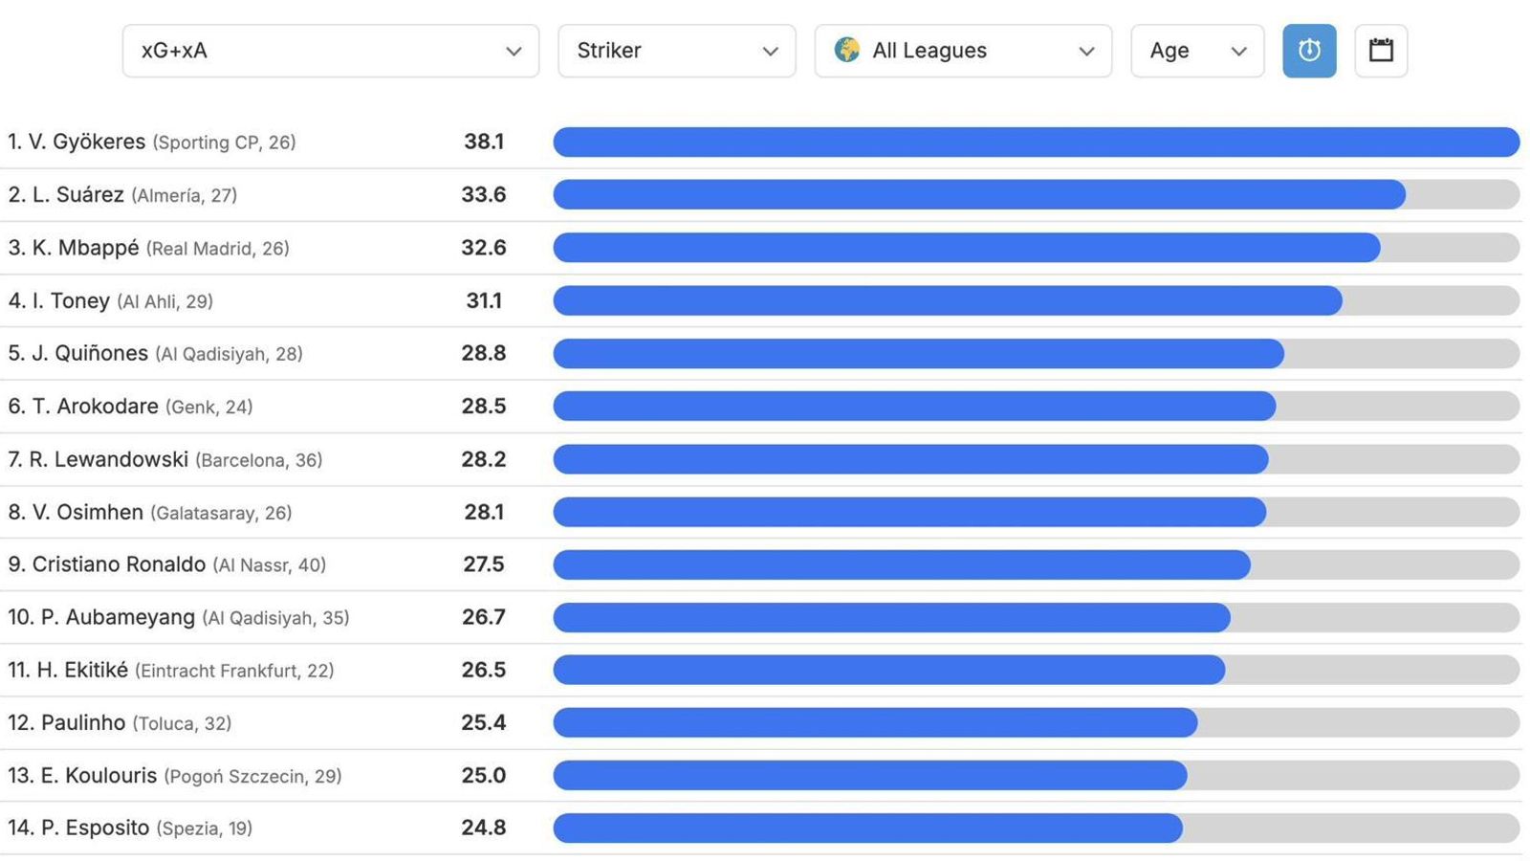
Task: Click K. Mbappé player name
Action: (85, 248)
